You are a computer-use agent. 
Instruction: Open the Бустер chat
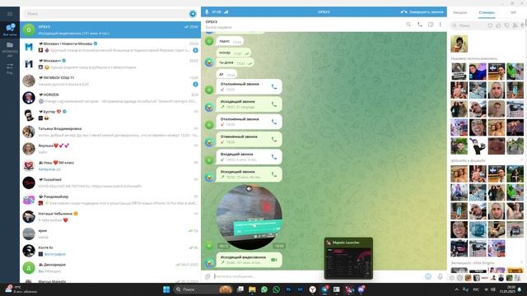(110, 115)
